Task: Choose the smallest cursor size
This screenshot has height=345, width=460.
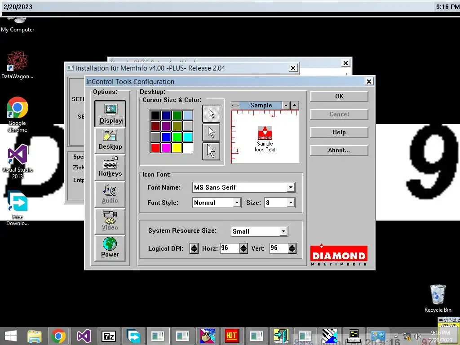Action: coord(211,114)
